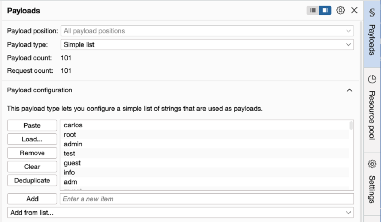The height and width of the screenshot is (222, 381).
Task: Clear the payload list
Action: (32, 167)
